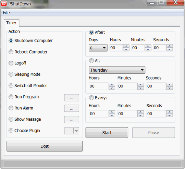Expand the Choose Plugin dropdown arrow

(x=76, y=131)
